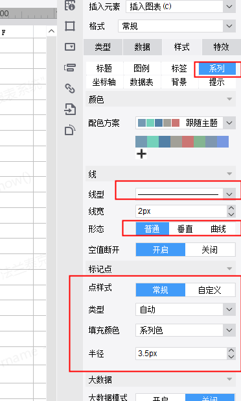Select the stacked bars sidebar icon
The image size is (241, 401).
[70, 68]
